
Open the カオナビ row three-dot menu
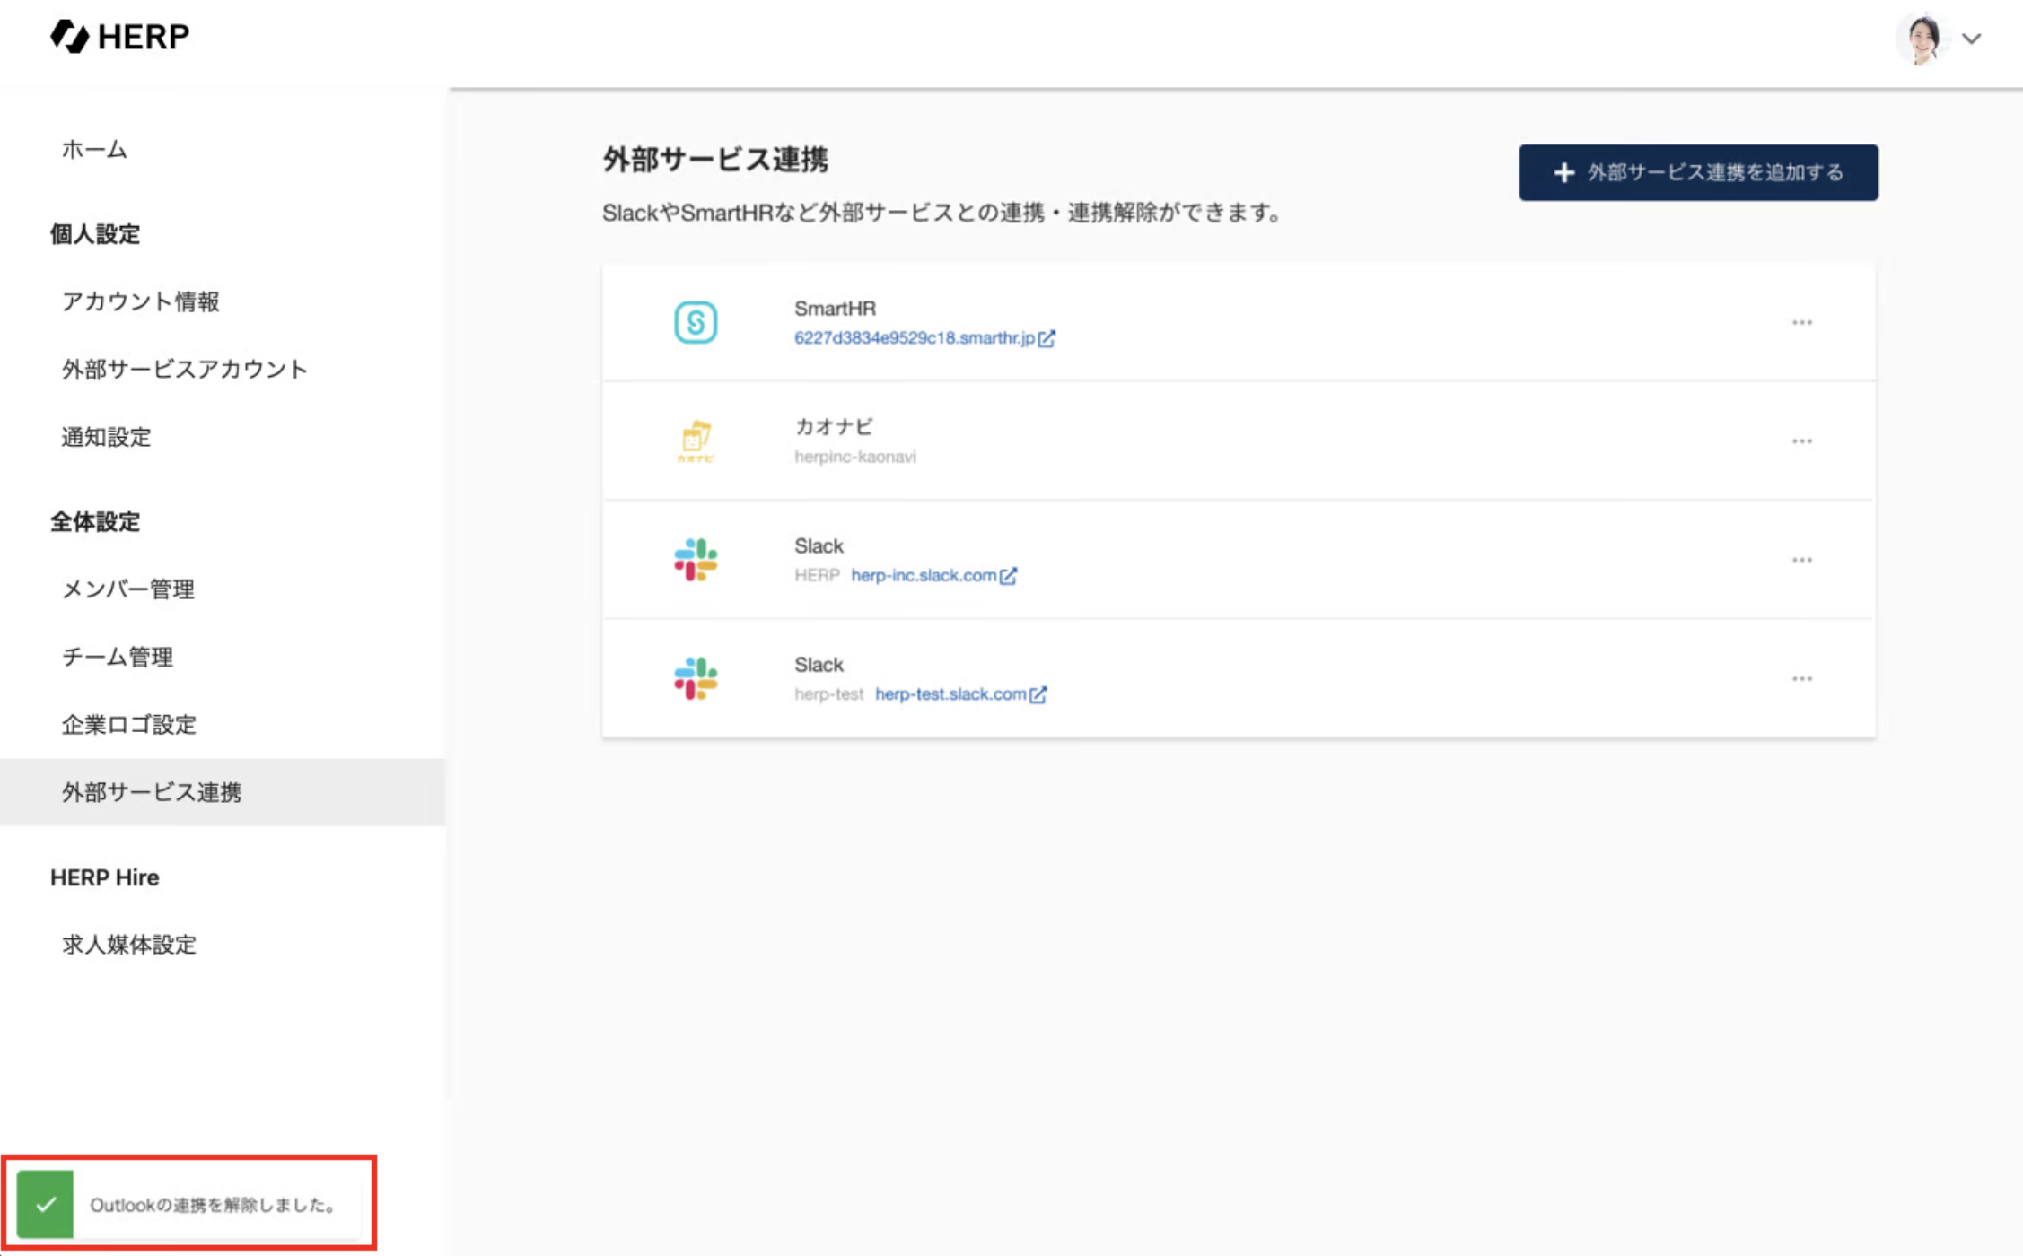[x=1801, y=441]
